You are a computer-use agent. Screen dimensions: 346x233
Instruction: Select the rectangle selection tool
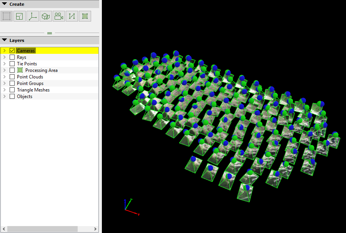pos(6,16)
